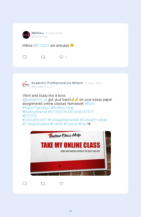
Task: Open the Take My Online Class image
Action: click(70, 153)
